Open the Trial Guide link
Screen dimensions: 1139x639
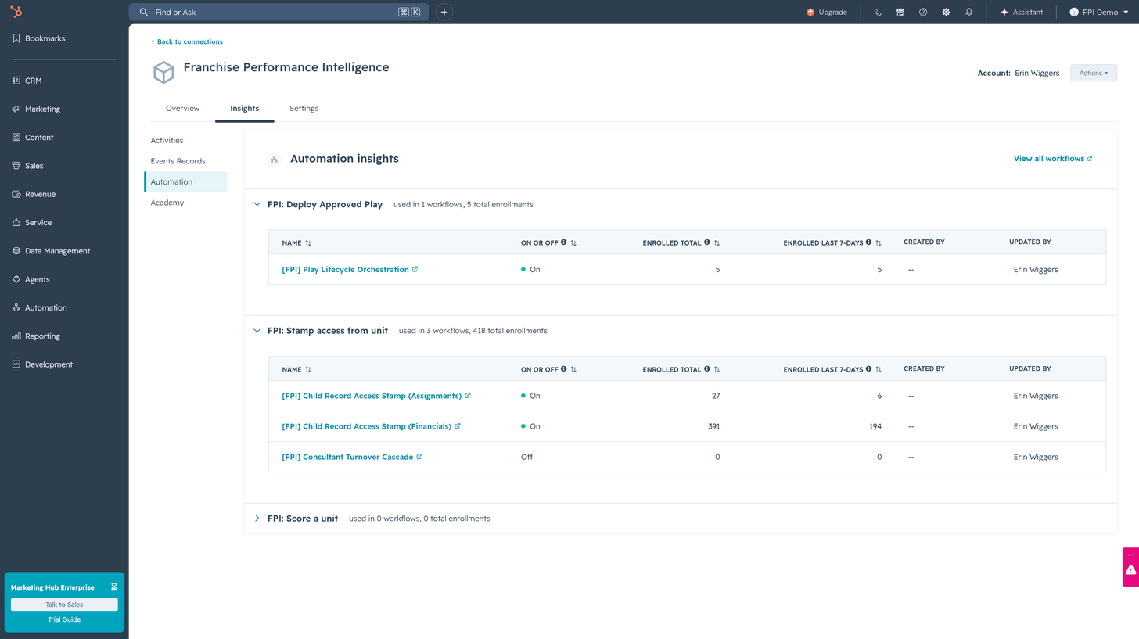pos(64,619)
